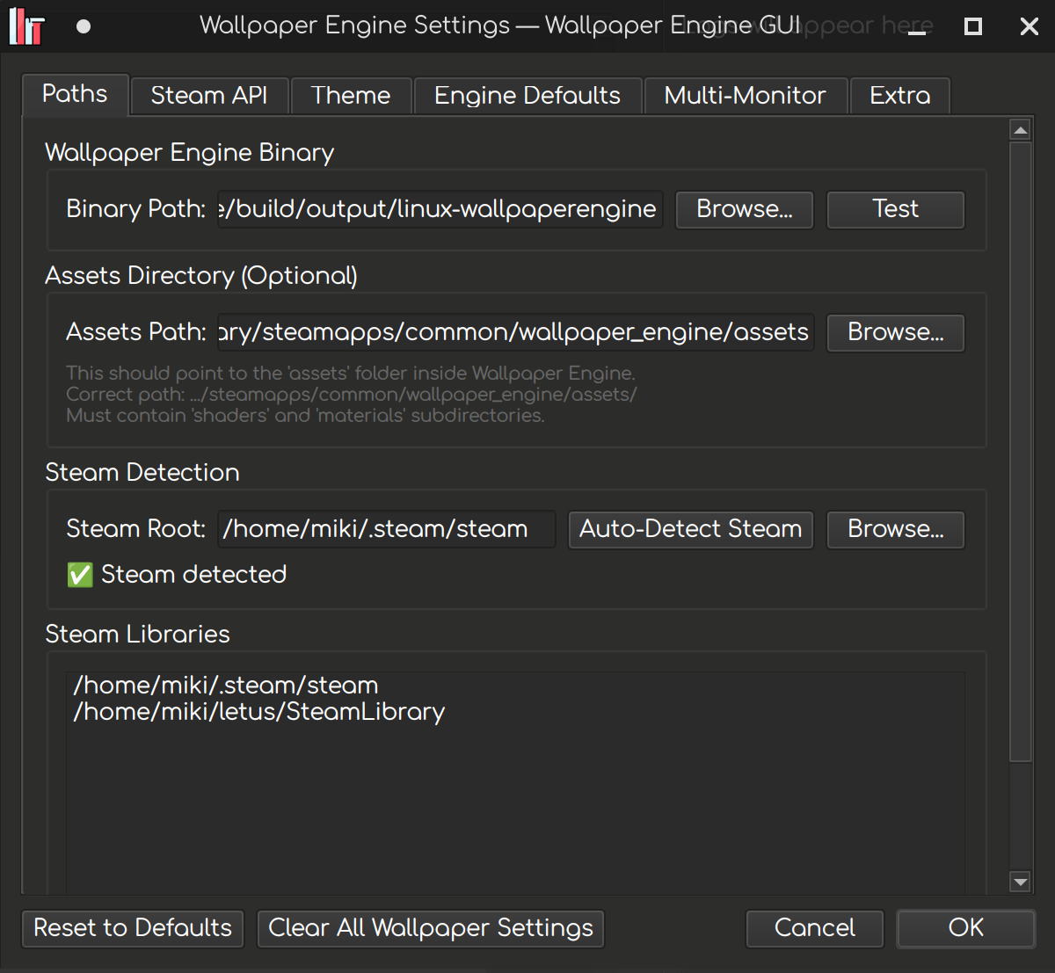The width and height of the screenshot is (1055, 973).
Task: Click the vertical scrollbar thumb
Action: pos(1020,452)
